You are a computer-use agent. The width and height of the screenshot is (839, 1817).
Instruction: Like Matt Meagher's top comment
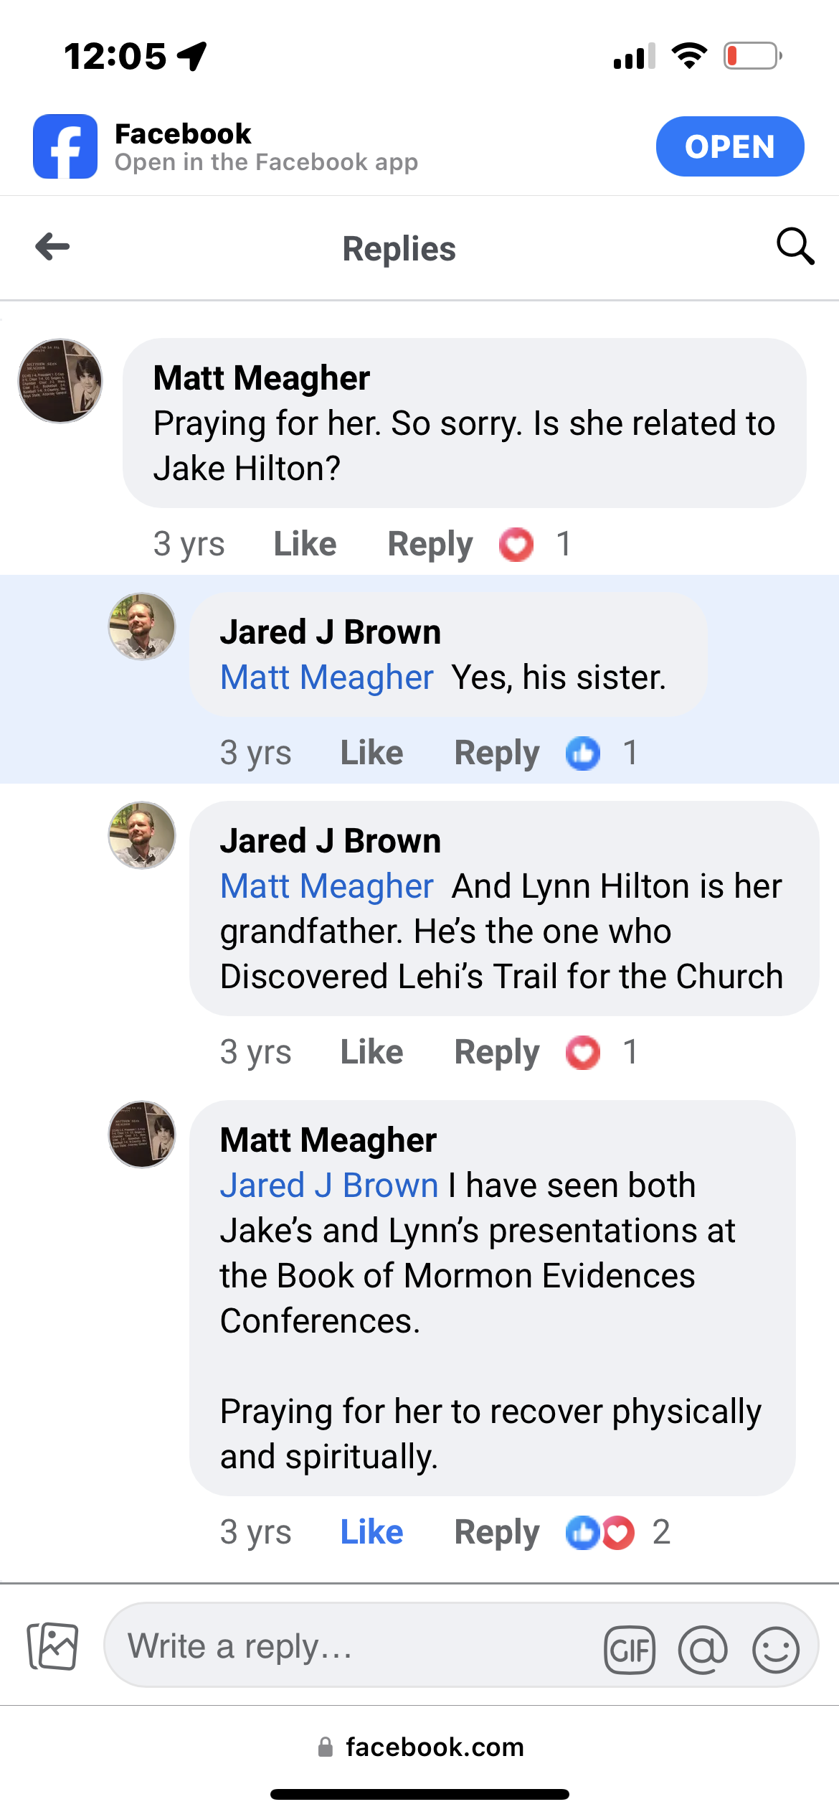pos(305,544)
